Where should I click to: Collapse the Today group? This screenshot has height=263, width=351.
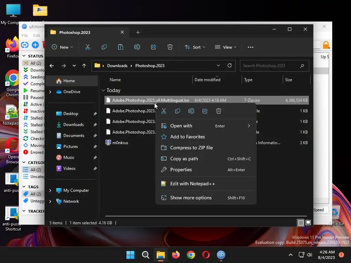pyautogui.click(x=103, y=90)
